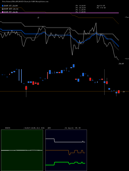Click the '<Lows' marker label
The height and width of the screenshot is (171, 129).
pyautogui.click(x=127, y=59)
